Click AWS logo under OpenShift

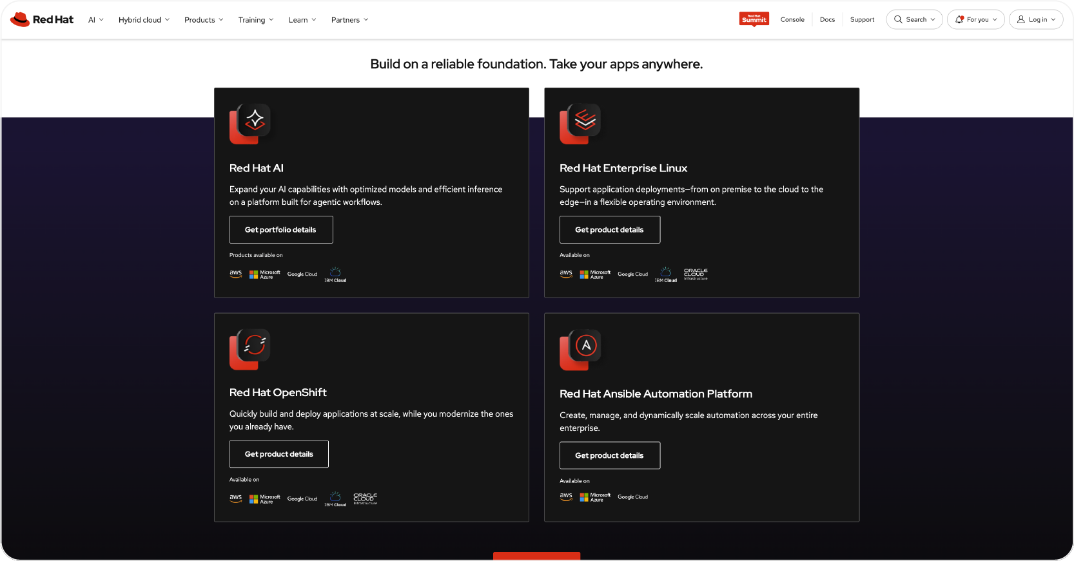236,499
